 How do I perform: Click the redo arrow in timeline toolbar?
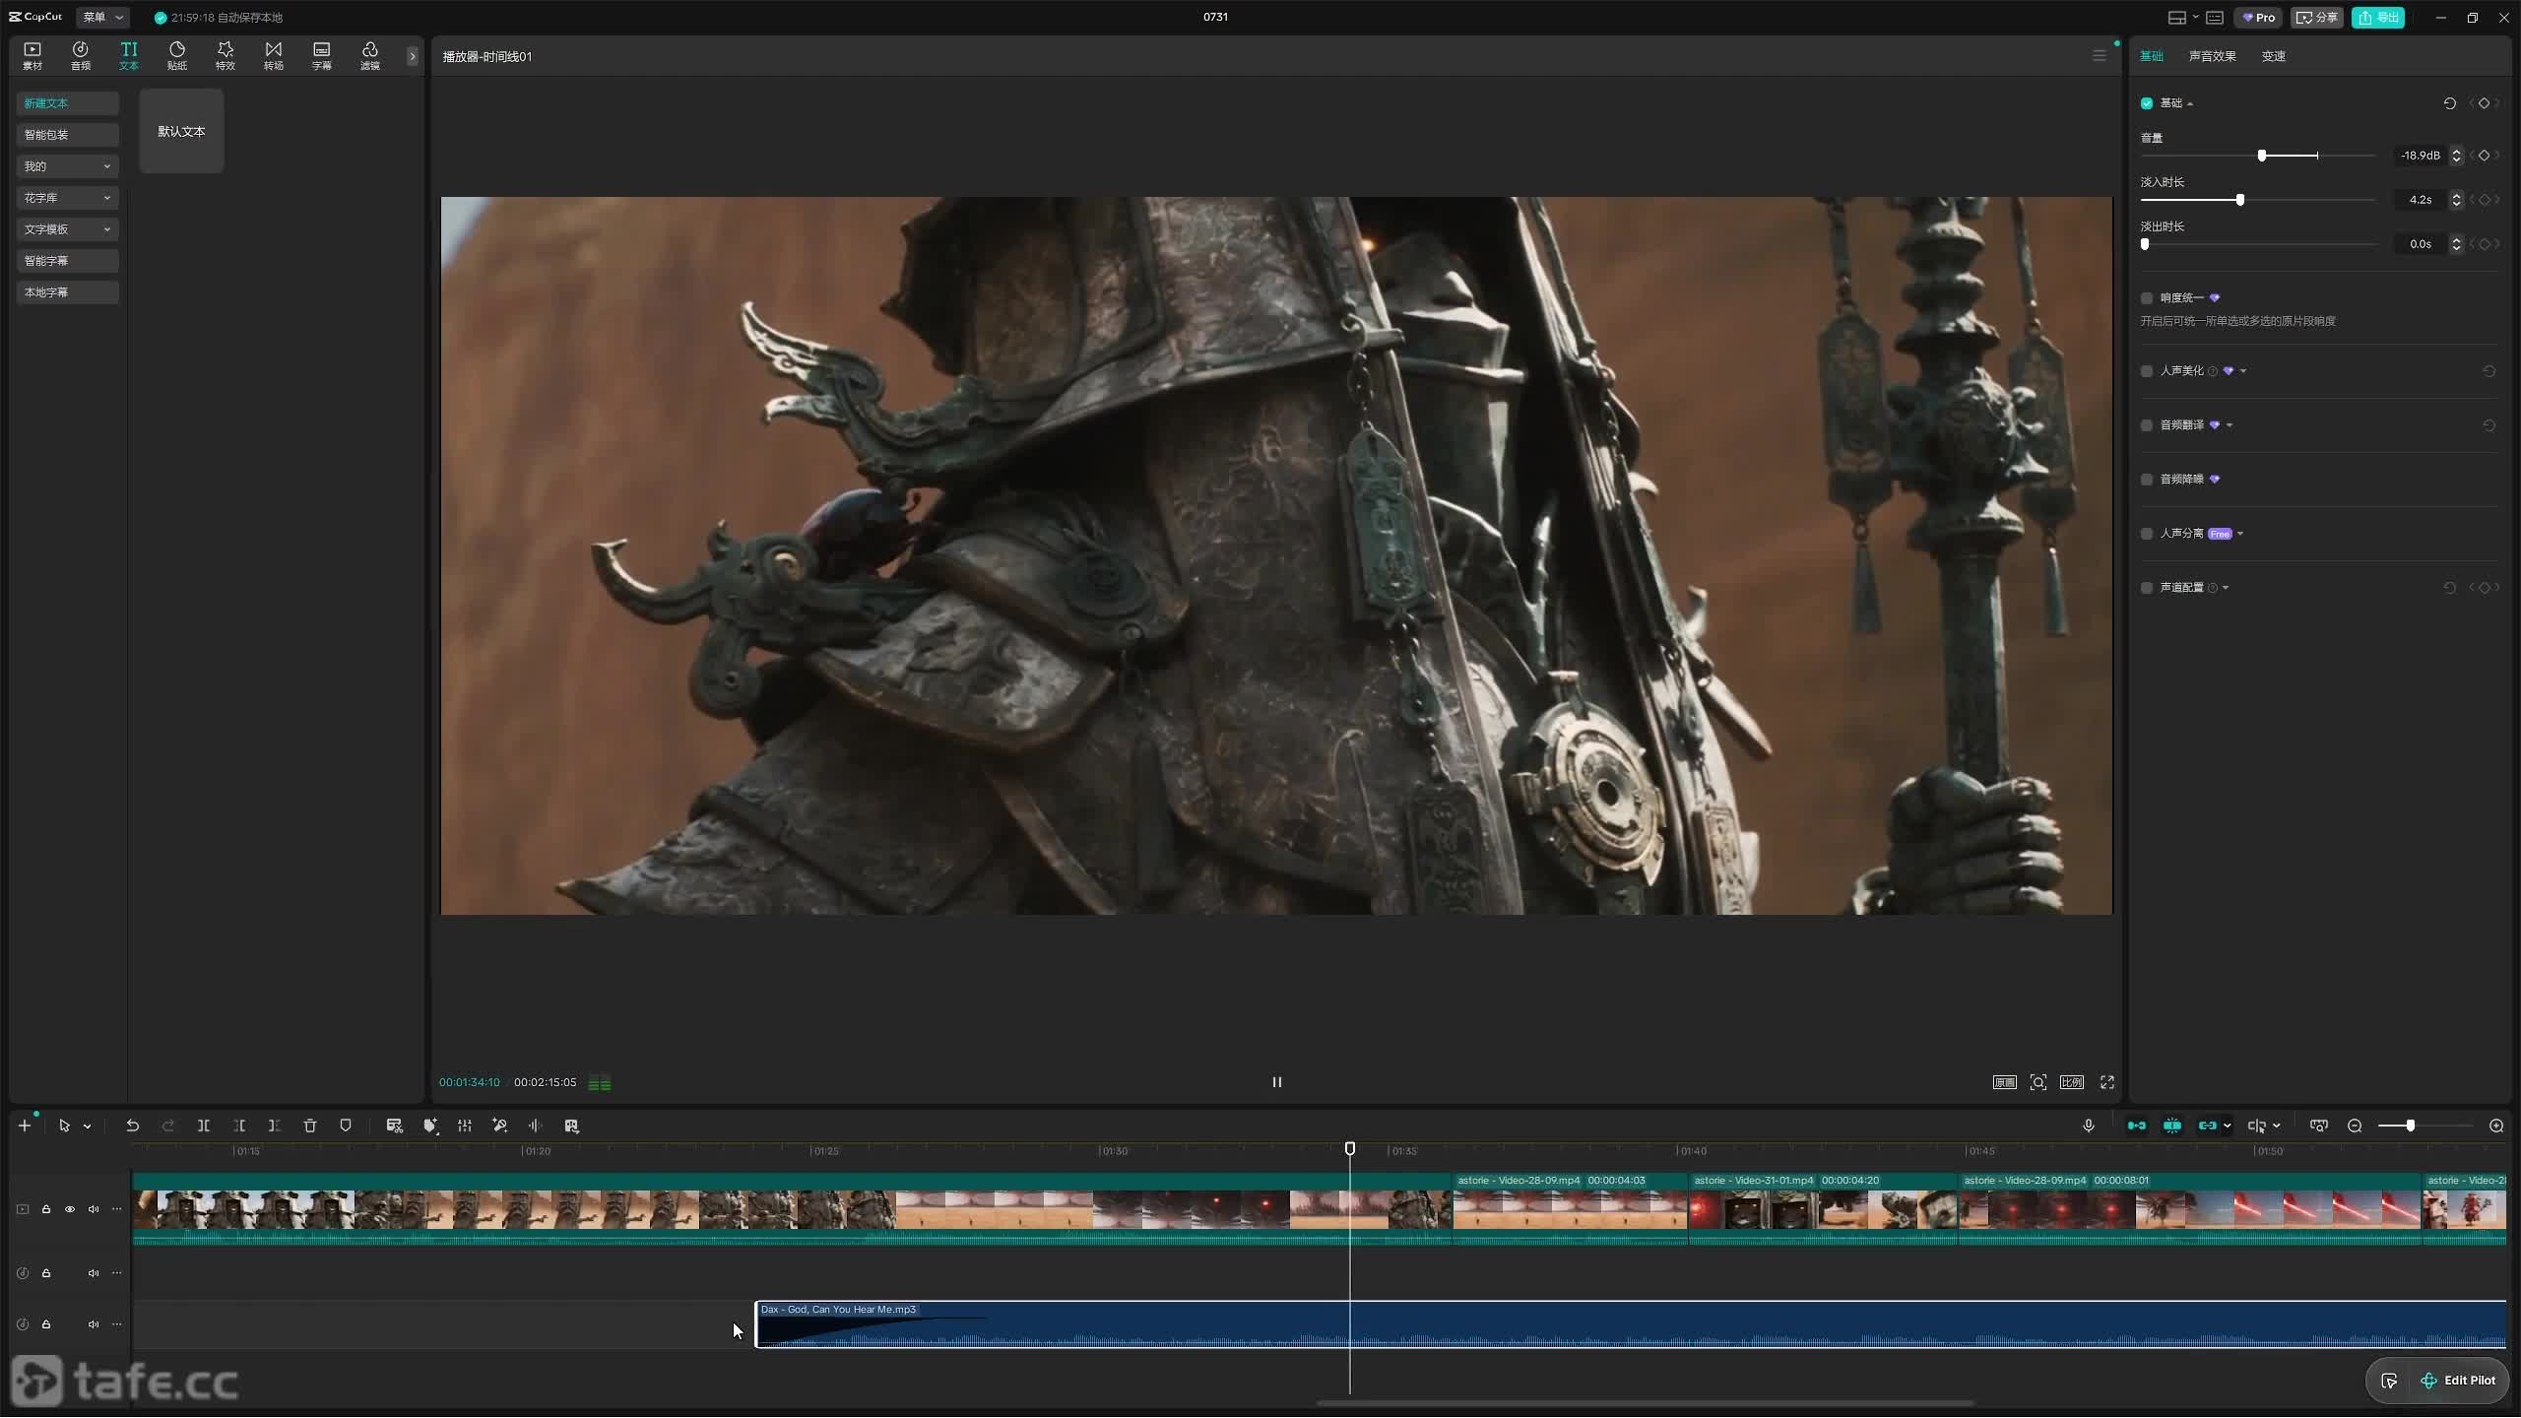tap(168, 1126)
